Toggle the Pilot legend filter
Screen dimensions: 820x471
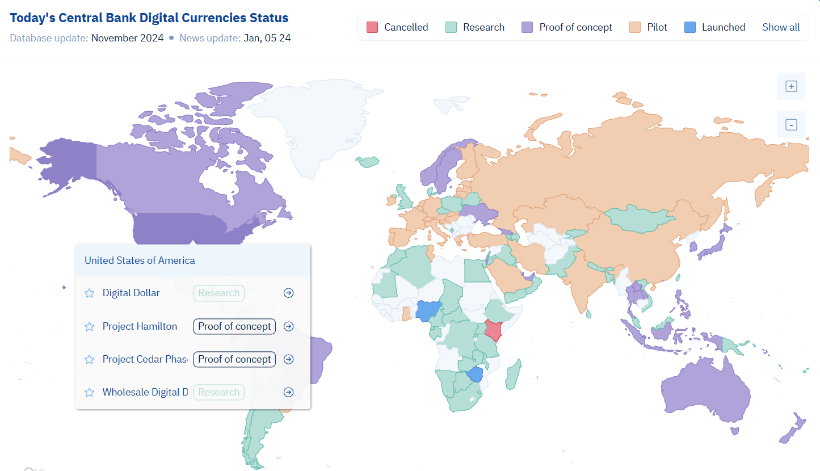click(649, 27)
